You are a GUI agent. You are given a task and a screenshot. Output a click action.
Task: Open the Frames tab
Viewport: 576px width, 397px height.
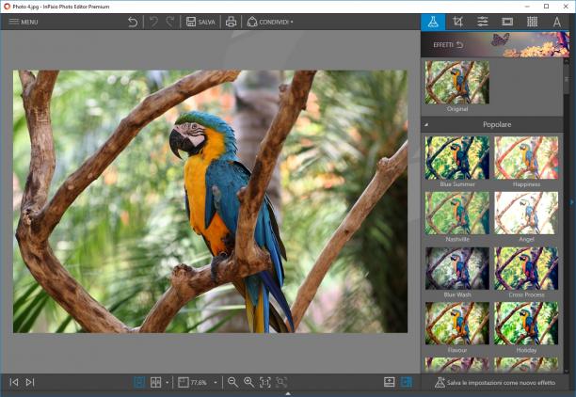(x=507, y=22)
